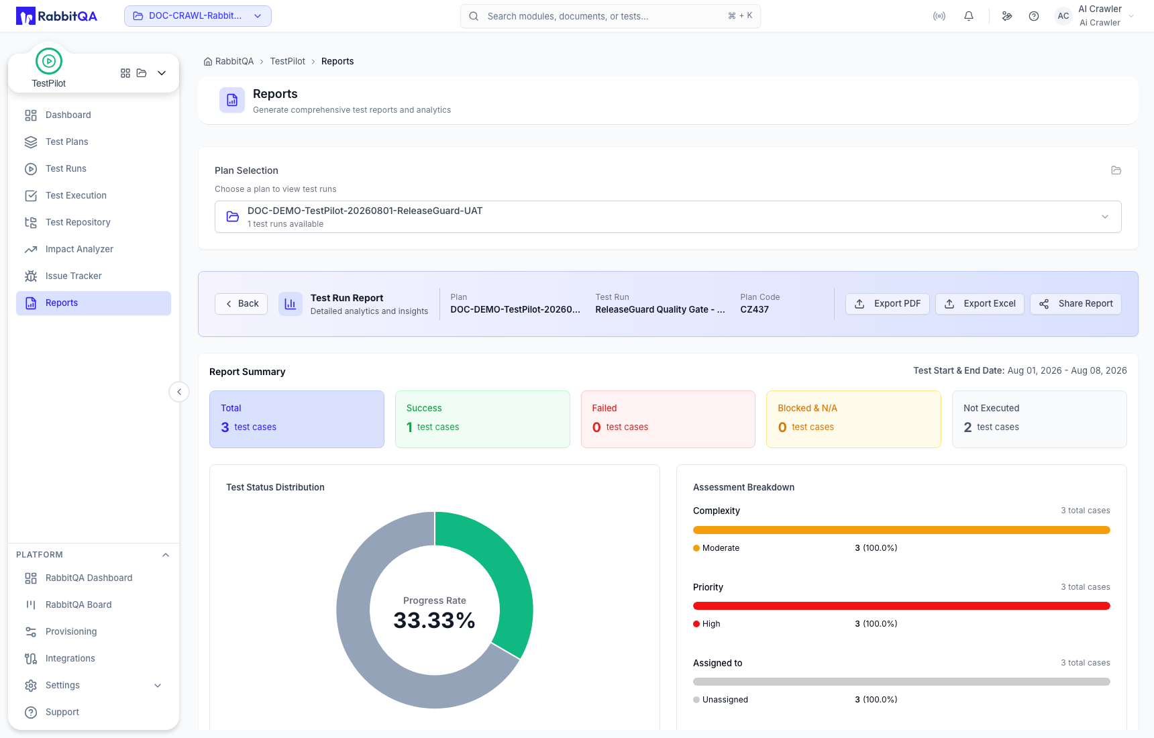Go to Test Runs
This screenshot has height=738, width=1154.
pyautogui.click(x=93, y=169)
